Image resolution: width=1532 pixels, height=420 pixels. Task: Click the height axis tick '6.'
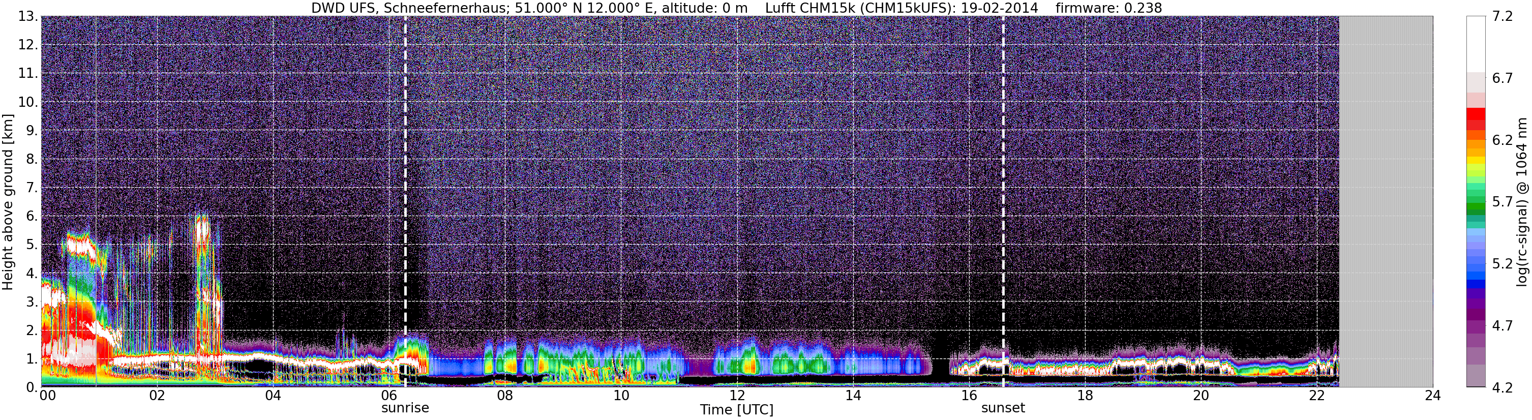32,216
